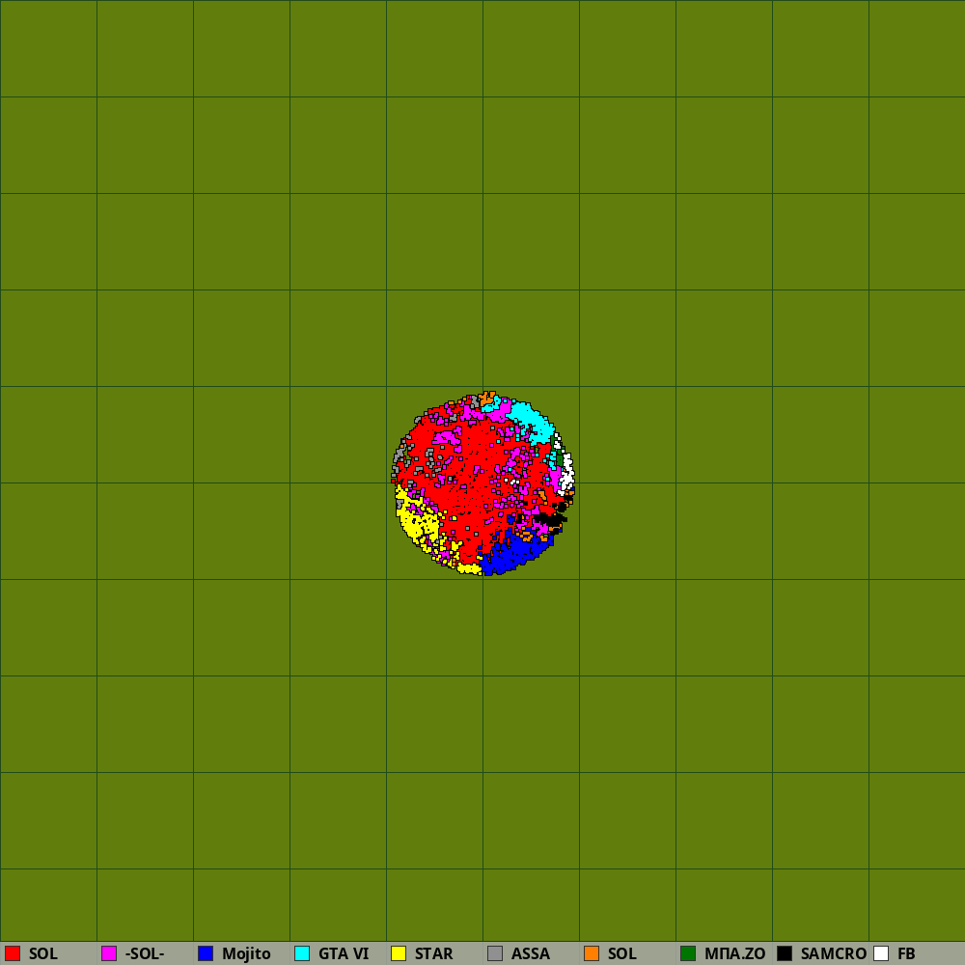Click the blue Mojito legend swatch

[206, 953]
